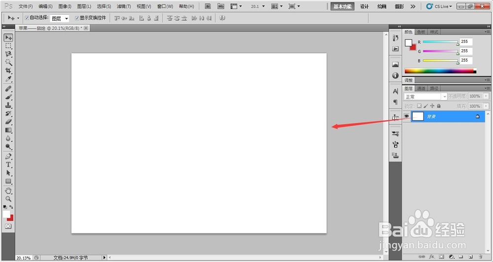Open the Color panel options menu
The width and height of the screenshot is (493, 262).
coord(488,32)
